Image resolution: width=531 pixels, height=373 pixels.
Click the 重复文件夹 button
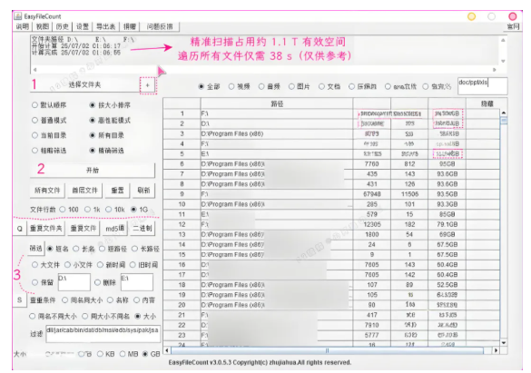tap(46, 229)
